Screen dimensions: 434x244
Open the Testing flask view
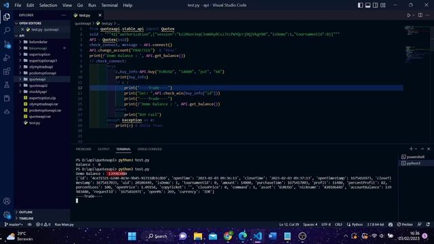click(7, 85)
